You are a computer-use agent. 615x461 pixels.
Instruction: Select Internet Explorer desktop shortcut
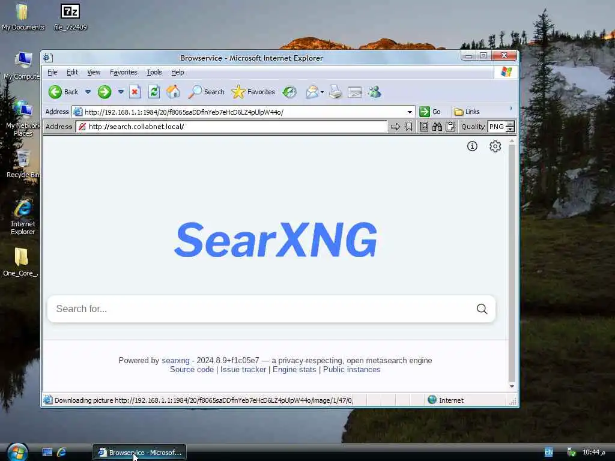coord(23,217)
